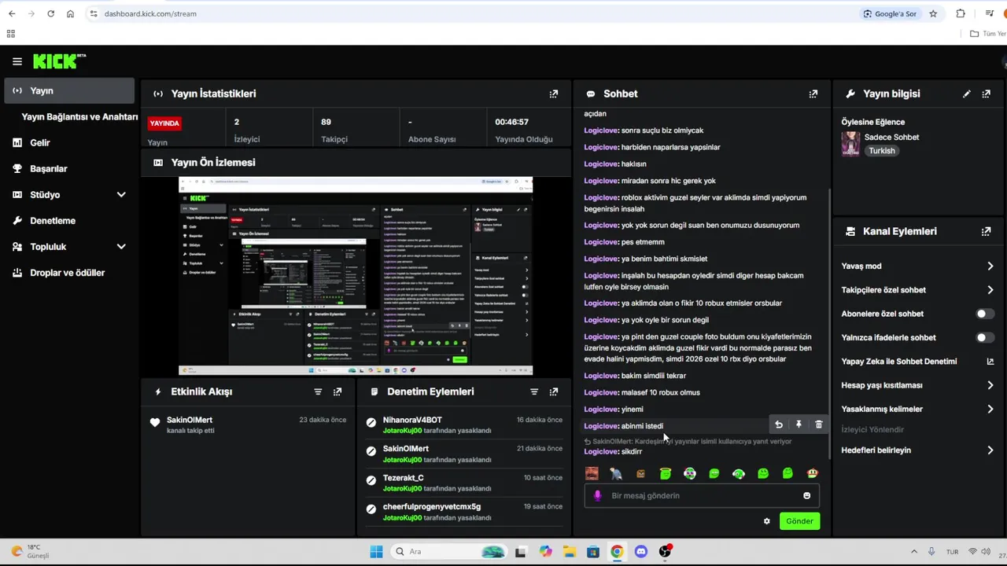The width and height of the screenshot is (1007, 566).
Task: Expand the Stüdyo sidebar section
Action: pos(121,195)
